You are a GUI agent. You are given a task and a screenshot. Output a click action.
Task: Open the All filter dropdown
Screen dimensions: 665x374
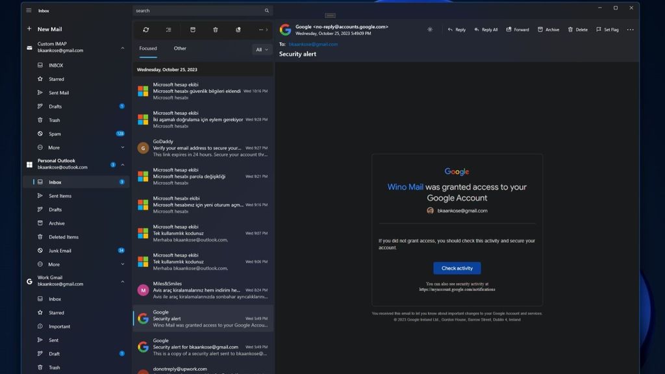tap(260, 49)
